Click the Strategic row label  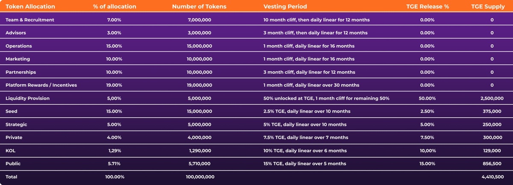[x=16, y=124]
